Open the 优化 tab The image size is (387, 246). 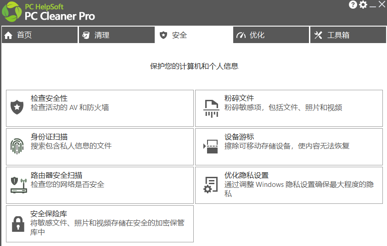coord(271,35)
